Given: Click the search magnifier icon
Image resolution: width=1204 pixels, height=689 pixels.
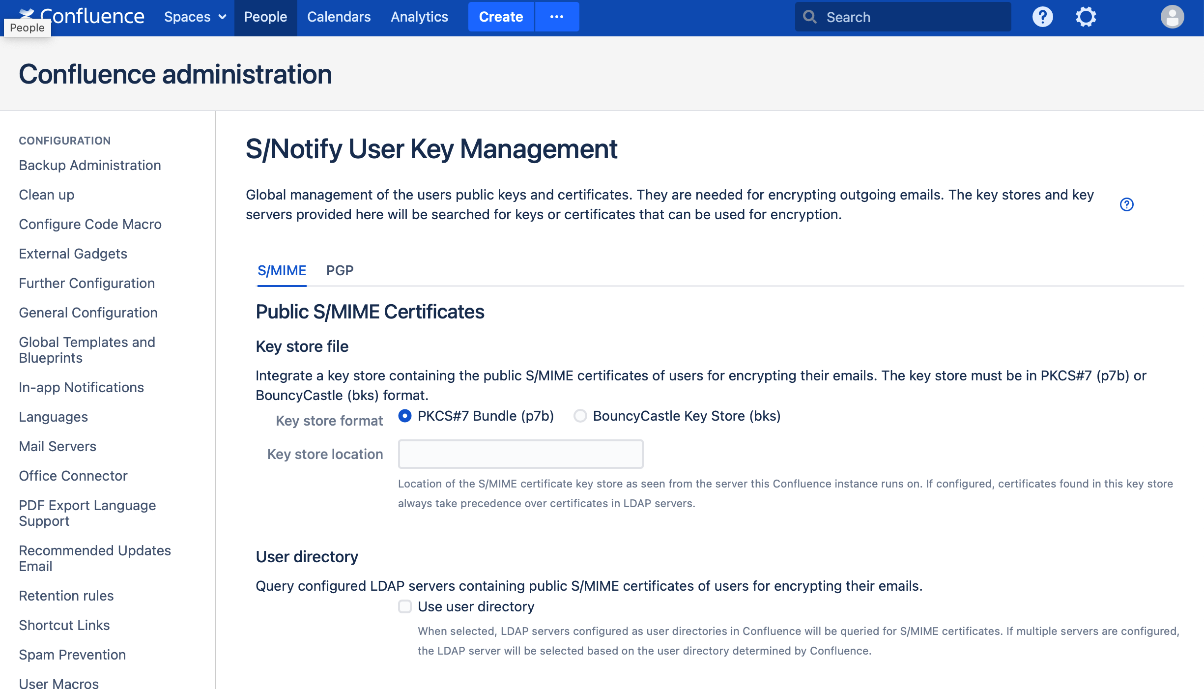Looking at the screenshot, I should point(809,17).
